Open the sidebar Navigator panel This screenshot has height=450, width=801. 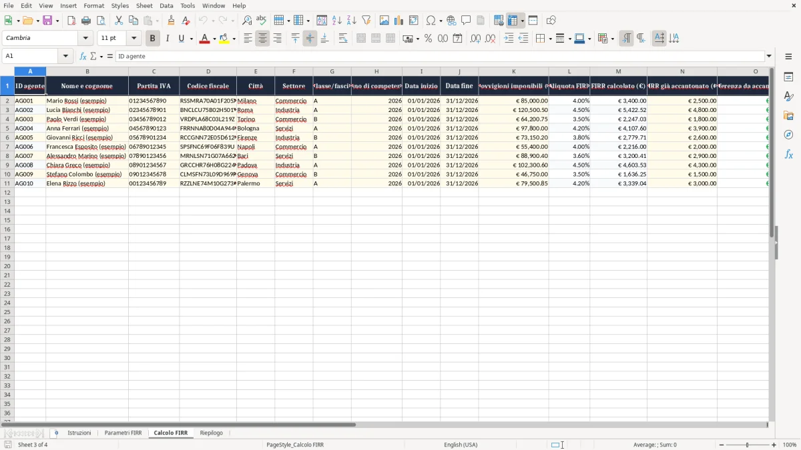tap(788, 135)
